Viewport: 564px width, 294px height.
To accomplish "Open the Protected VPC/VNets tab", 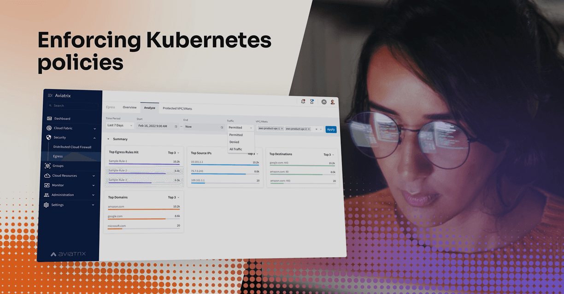I will (177, 108).
